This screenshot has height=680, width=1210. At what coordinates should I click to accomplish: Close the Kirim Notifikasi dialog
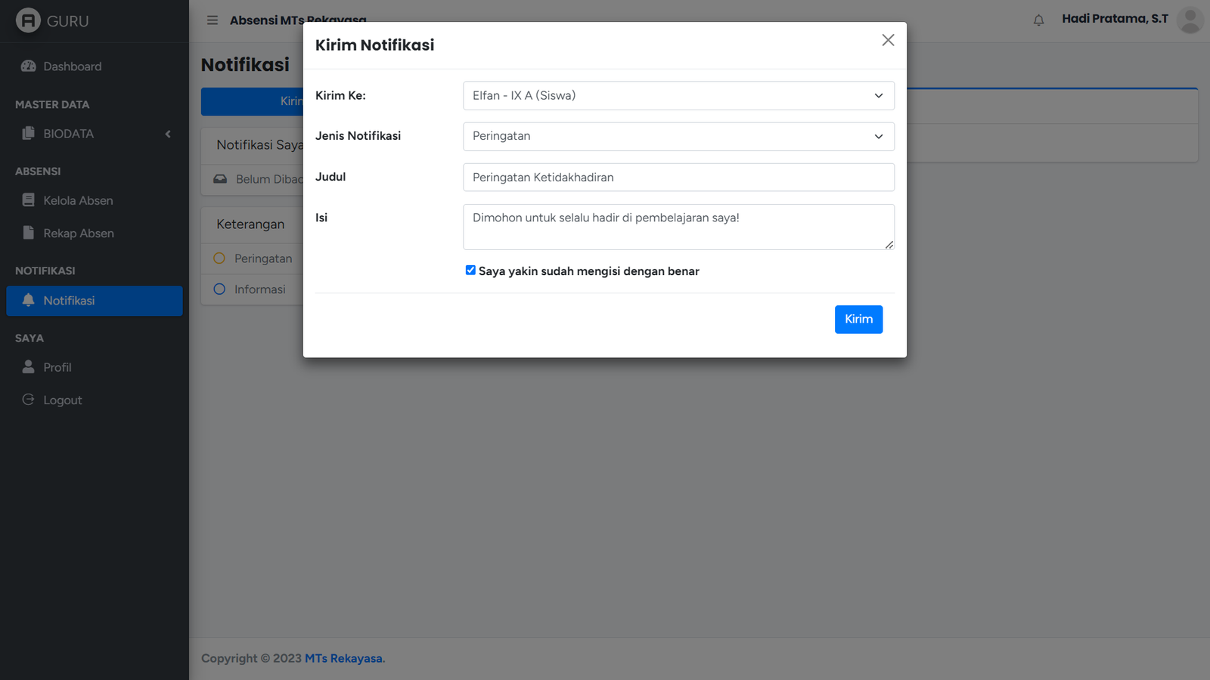click(x=888, y=40)
